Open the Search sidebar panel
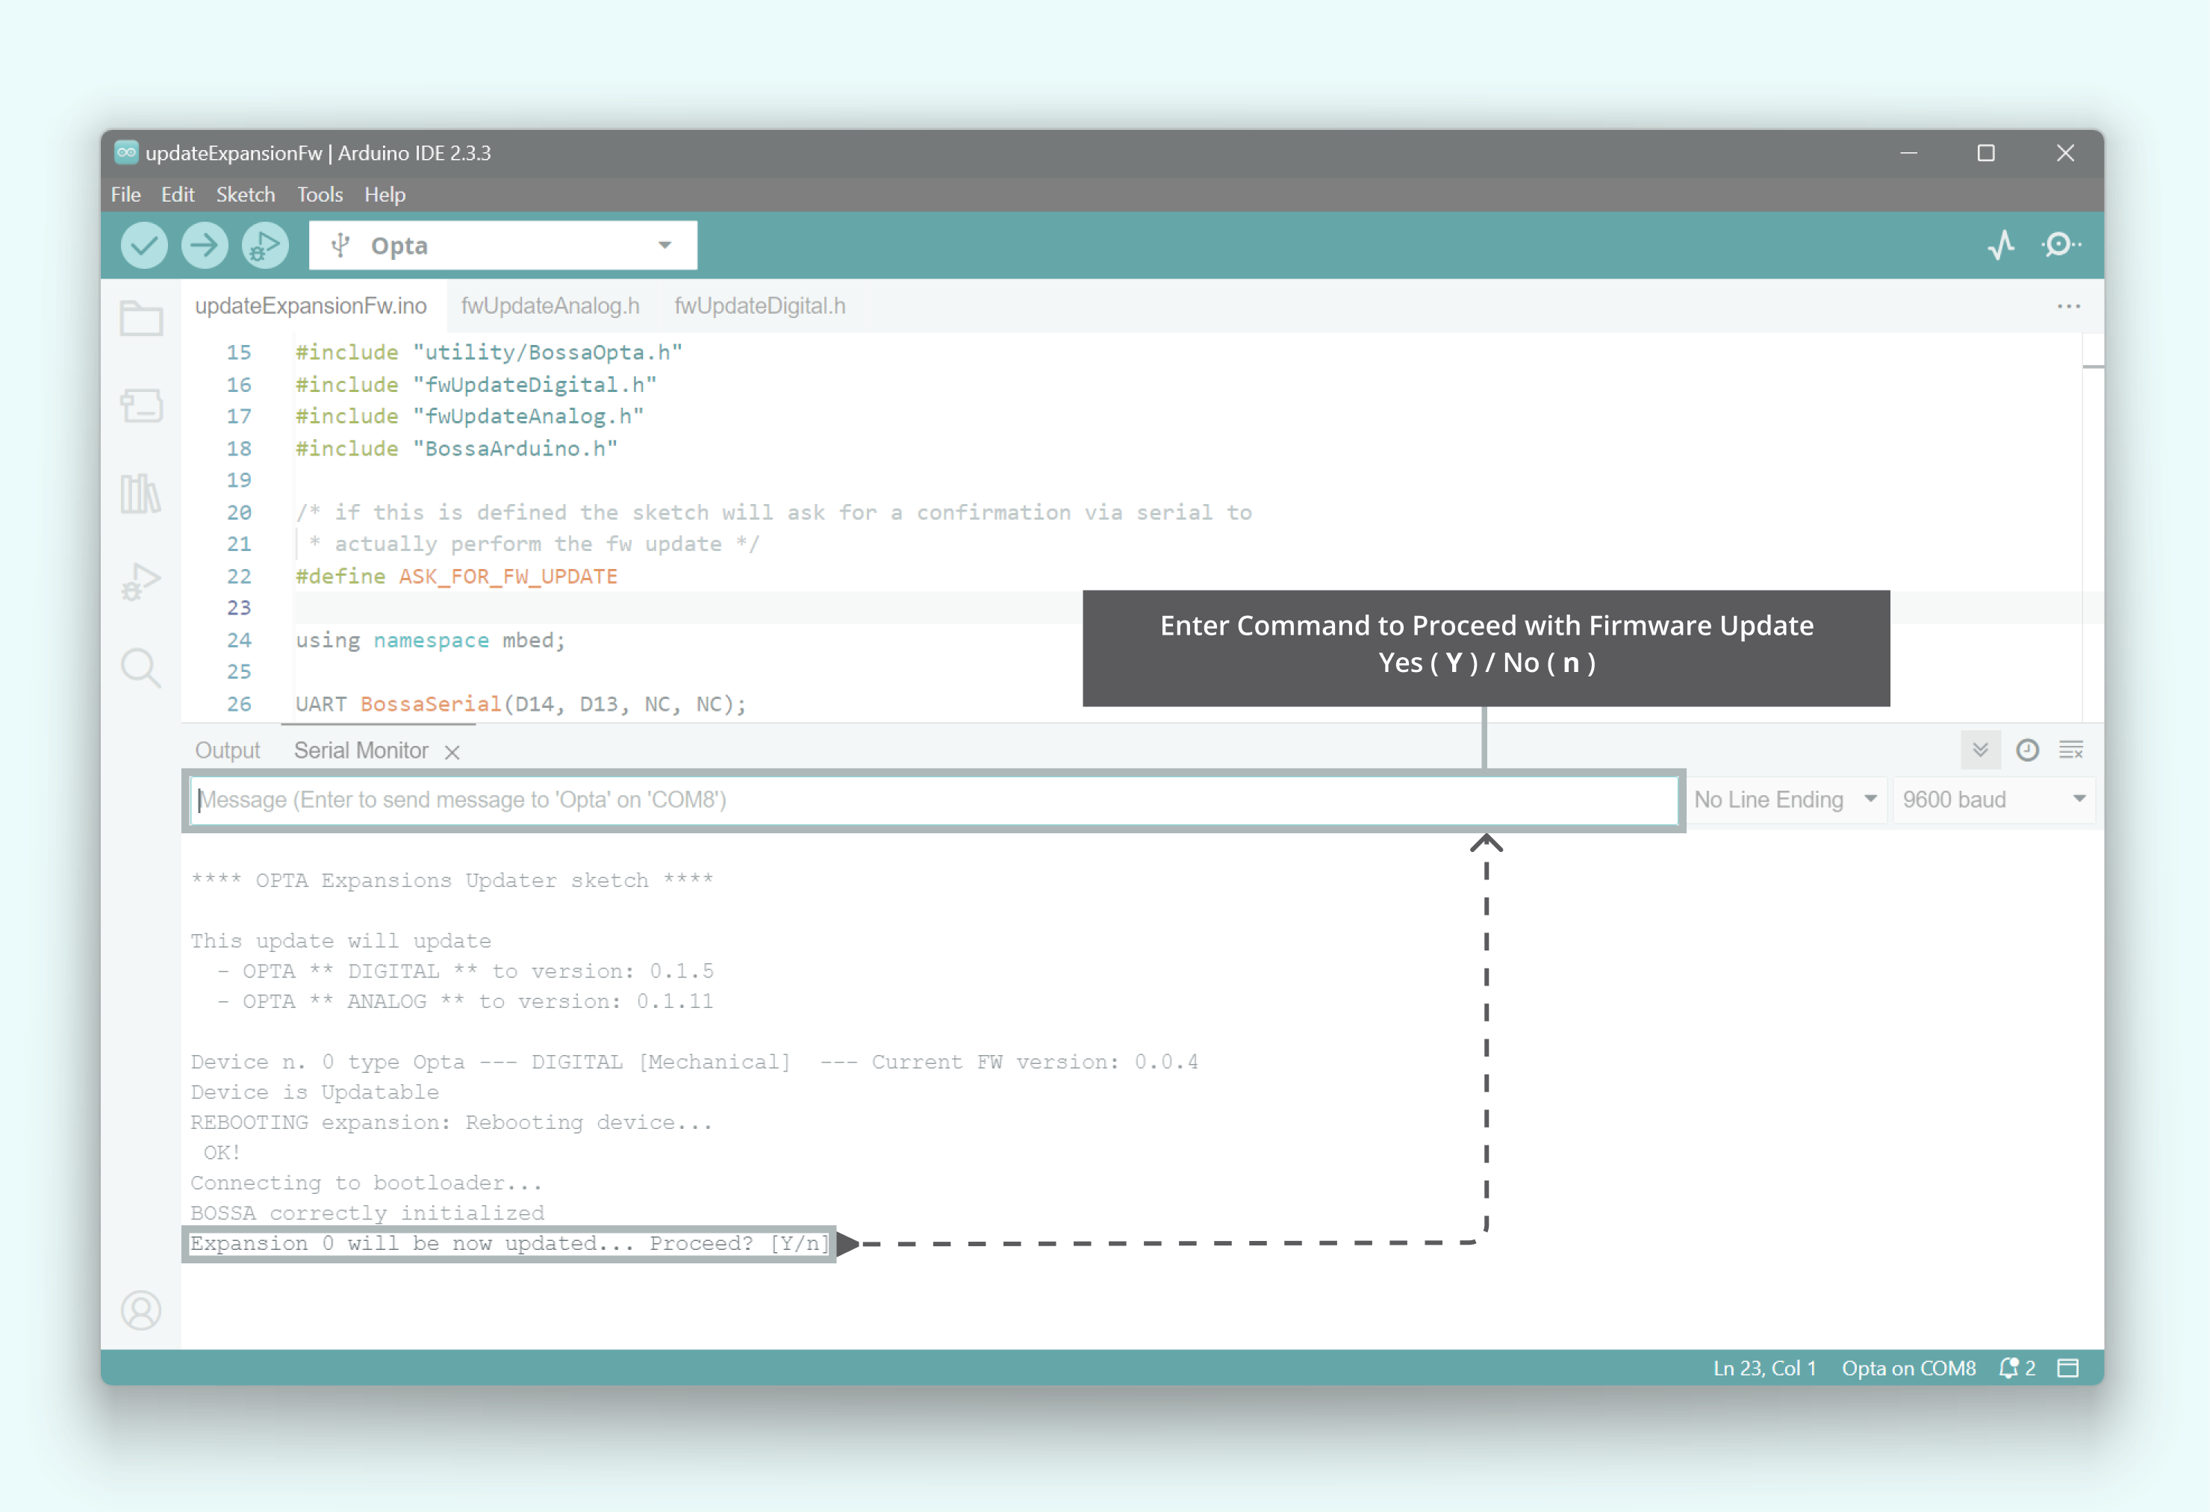Screen dimensions: 2210x1512 pyautogui.click(x=141, y=668)
